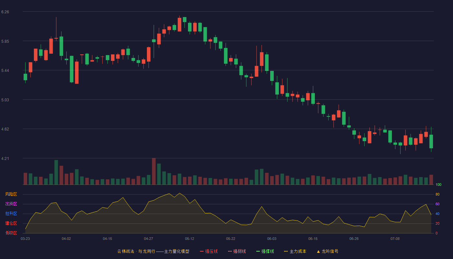
Task: Toggle the 强压线 legend item
Action: (x=209, y=251)
